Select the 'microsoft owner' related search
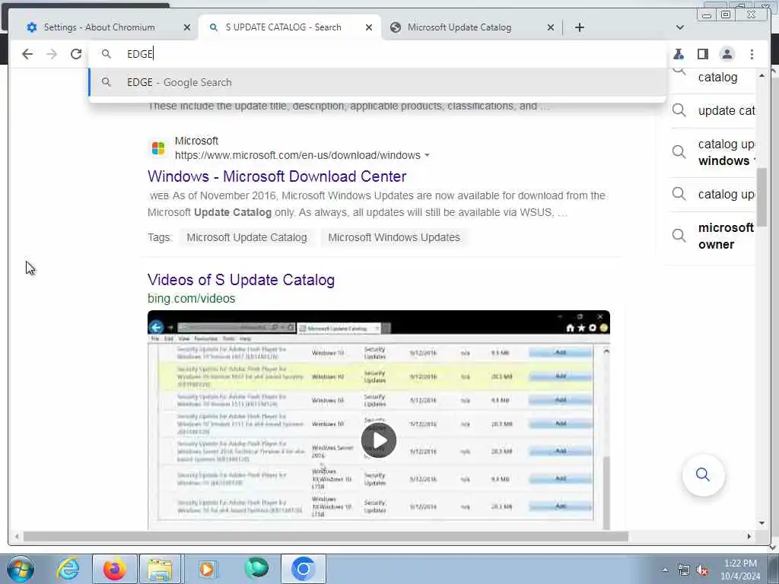This screenshot has width=779, height=584. [x=726, y=236]
